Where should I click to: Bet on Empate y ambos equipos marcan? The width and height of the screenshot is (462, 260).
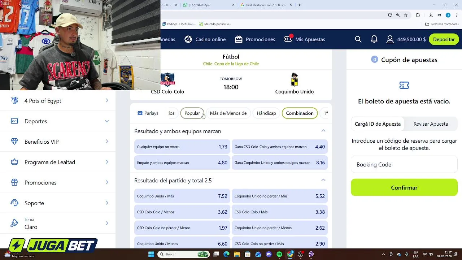pos(182,162)
